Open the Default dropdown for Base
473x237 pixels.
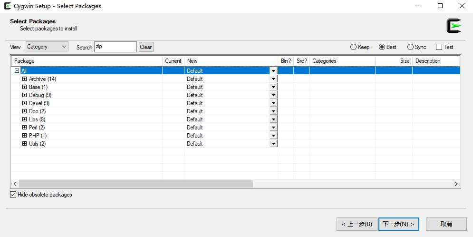pos(274,87)
